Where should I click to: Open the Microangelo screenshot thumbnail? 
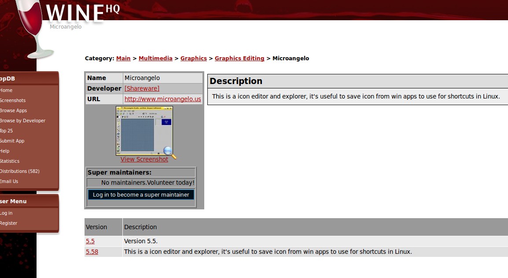click(144, 131)
